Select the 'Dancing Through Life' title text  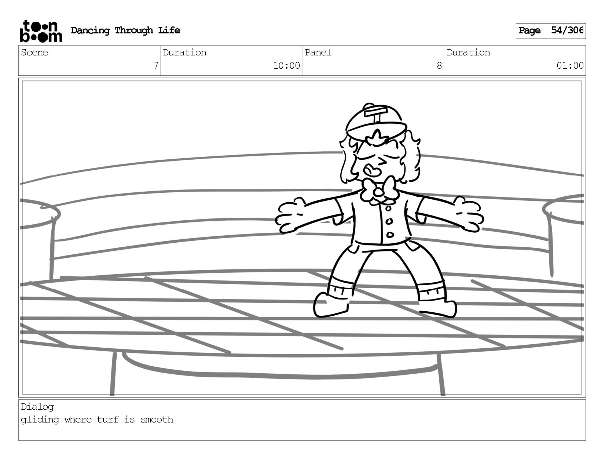pos(125,30)
